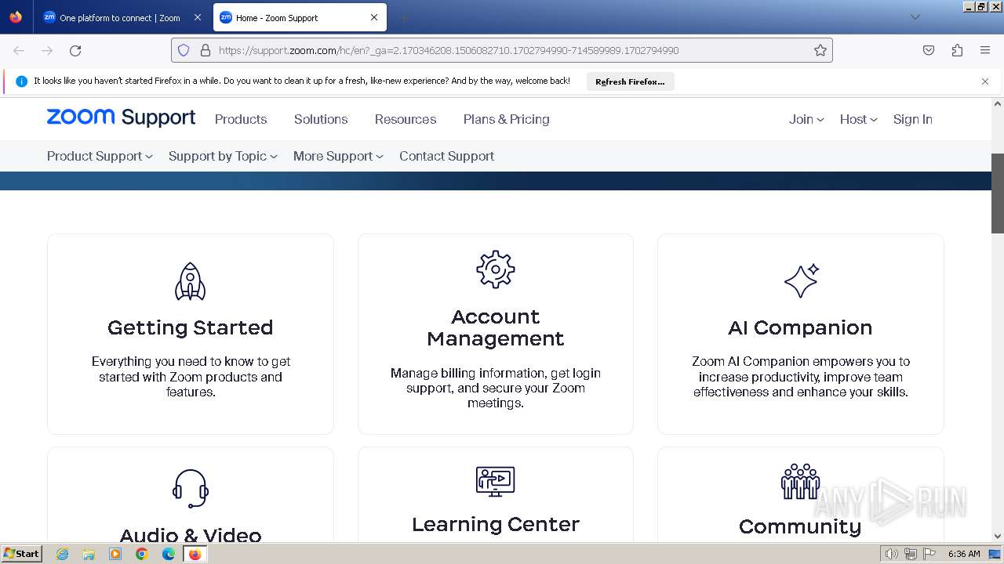Open the Account Management heading link
The height and width of the screenshot is (564, 1004).
pos(496,327)
